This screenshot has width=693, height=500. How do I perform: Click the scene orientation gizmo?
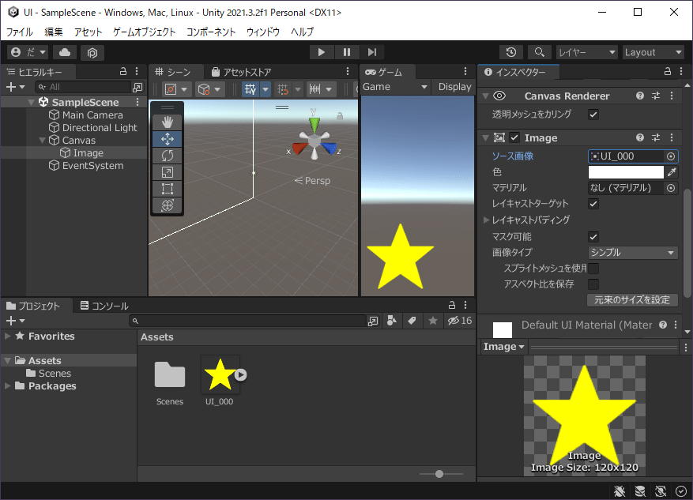click(x=314, y=139)
